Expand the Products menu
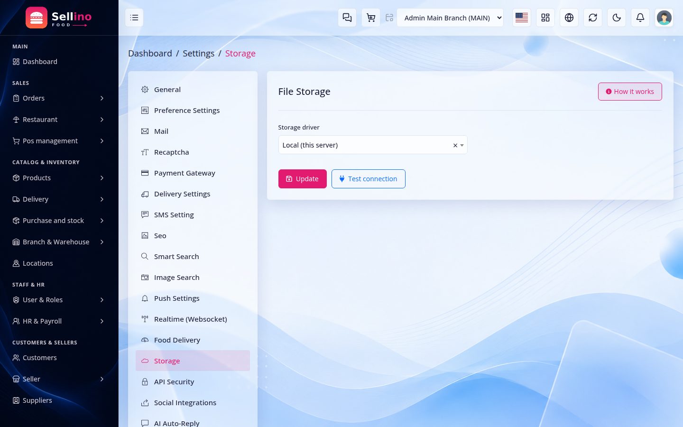This screenshot has height=427, width=683. [59, 178]
